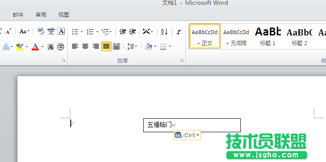Apply the Text Effects glowing A

coord(6,47)
